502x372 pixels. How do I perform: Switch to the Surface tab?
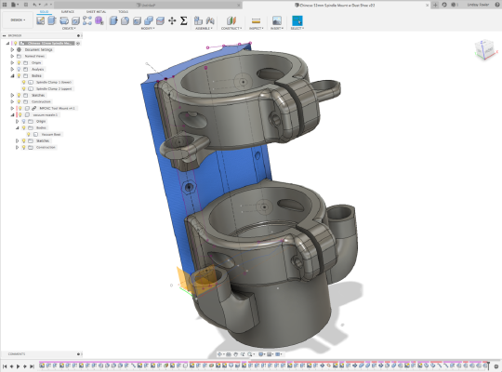point(68,12)
